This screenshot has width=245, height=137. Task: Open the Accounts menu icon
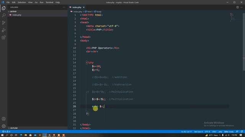3,119
